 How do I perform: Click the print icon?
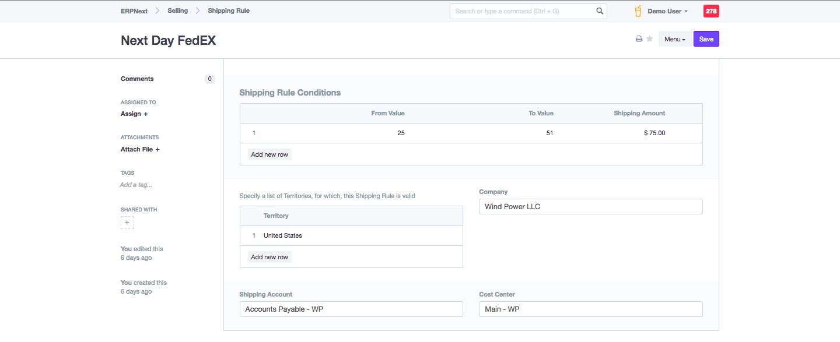pyautogui.click(x=639, y=39)
